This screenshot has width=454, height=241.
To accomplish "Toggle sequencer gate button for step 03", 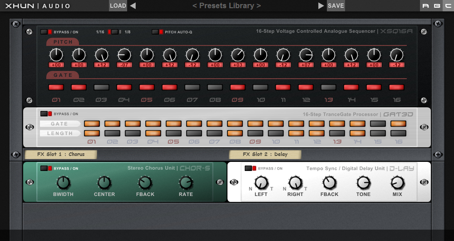I will pyautogui.click(x=101, y=87).
